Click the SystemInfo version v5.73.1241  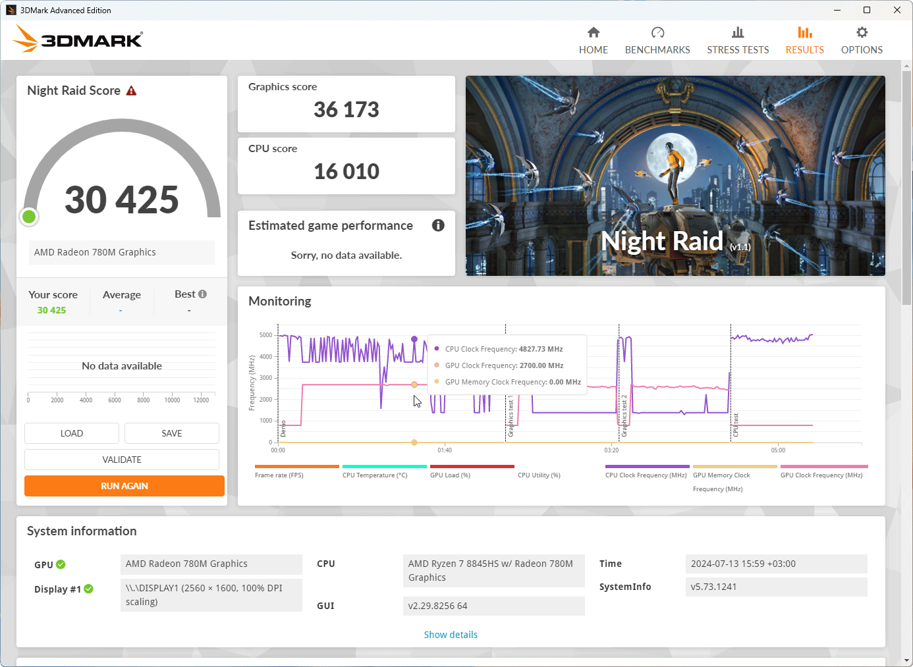[x=777, y=587]
